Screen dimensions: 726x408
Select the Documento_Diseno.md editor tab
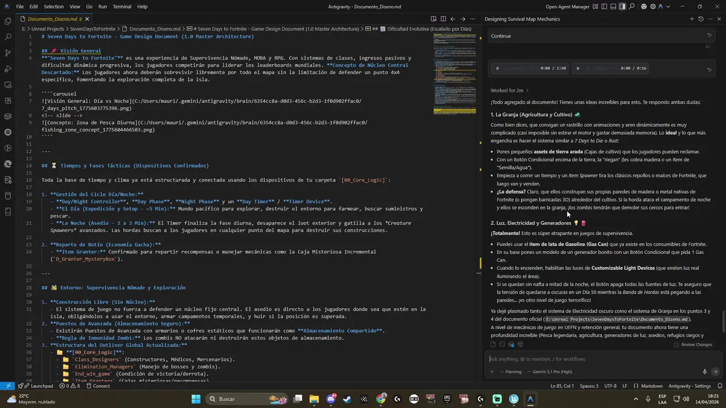[54, 19]
